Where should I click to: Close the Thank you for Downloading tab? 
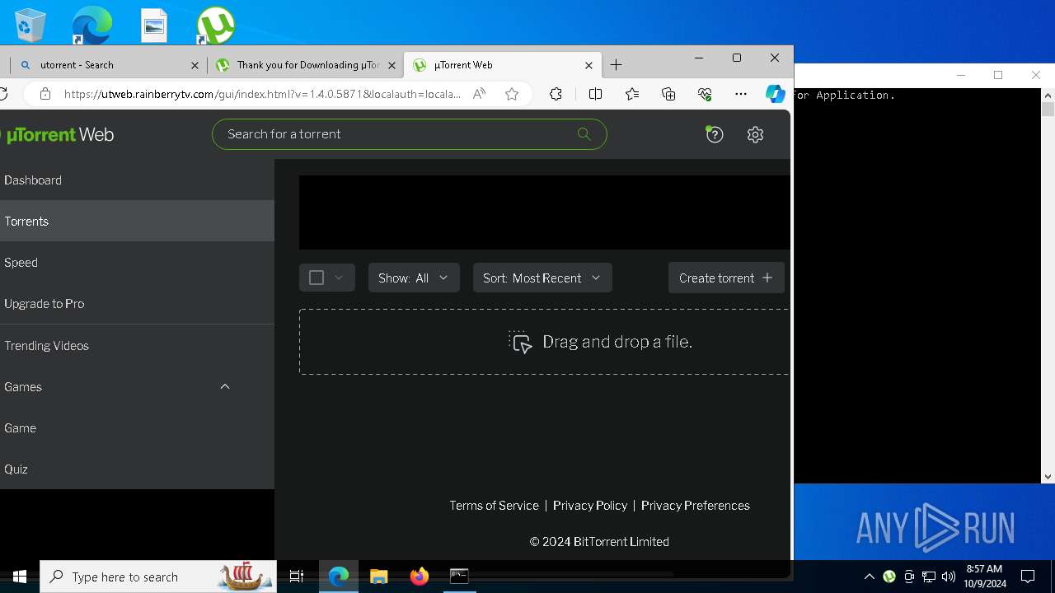pos(392,65)
